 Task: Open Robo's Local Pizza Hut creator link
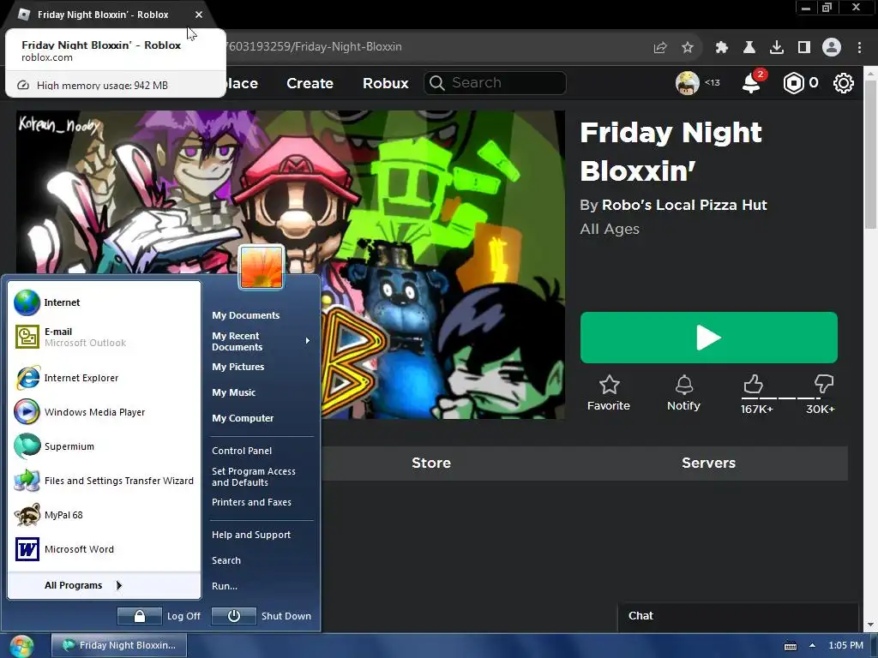pos(683,206)
